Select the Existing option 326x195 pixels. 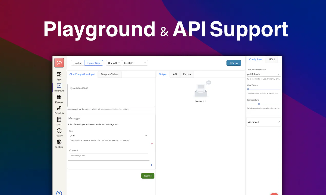tap(78, 63)
